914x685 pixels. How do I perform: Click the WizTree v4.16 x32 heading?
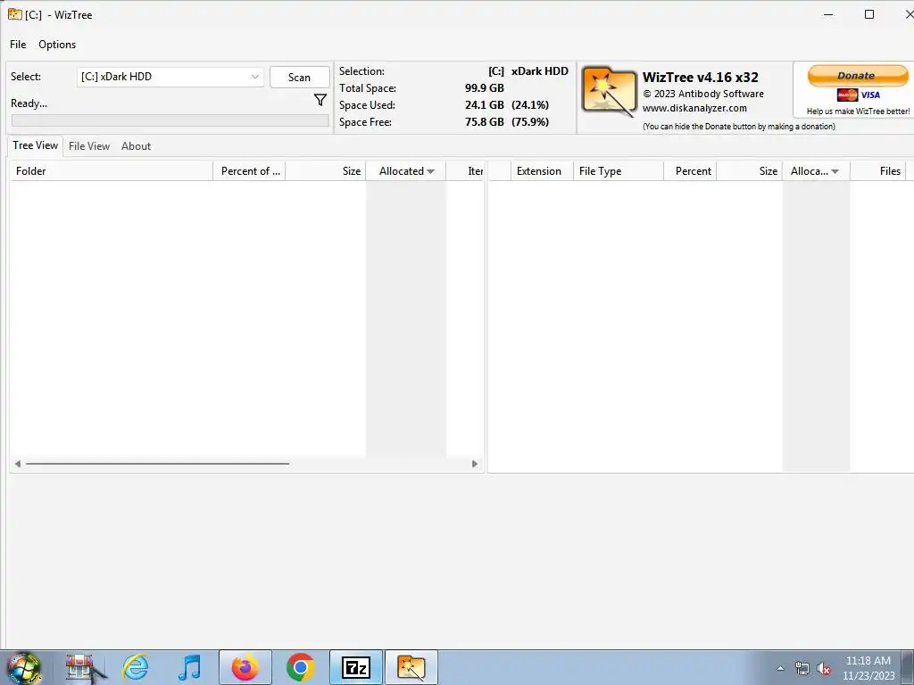700,78
